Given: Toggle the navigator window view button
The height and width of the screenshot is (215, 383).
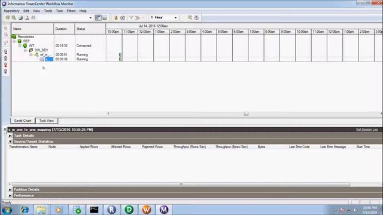Looking at the screenshot, I should pyautogui.click(x=98, y=17).
